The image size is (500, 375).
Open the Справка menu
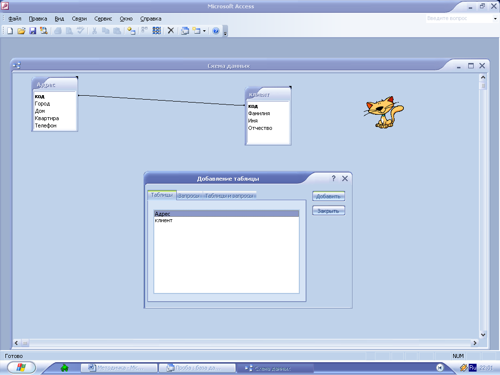pyautogui.click(x=151, y=19)
